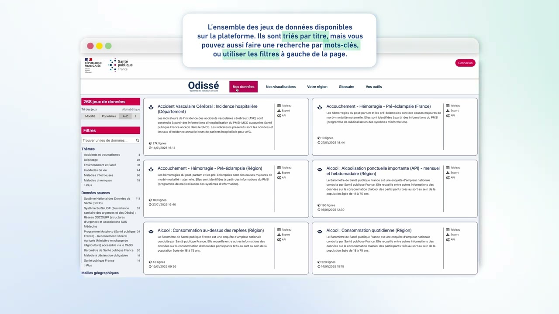Open Alcool : Alcoolisation ponctuelle importante title
Viewport: 559px width, 314px height.
point(383,171)
